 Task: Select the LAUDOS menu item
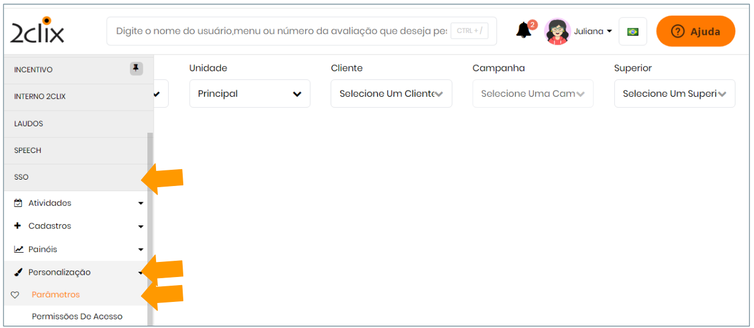click(28, 123)
